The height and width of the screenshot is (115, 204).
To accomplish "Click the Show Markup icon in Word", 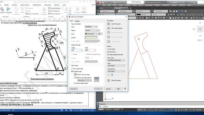I will (x=49, y=11).
